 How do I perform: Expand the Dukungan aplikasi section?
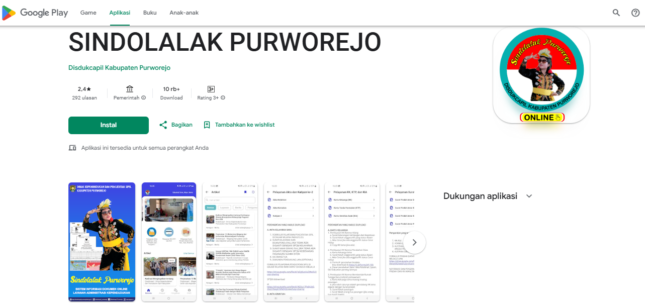click(x=529, y=196)
